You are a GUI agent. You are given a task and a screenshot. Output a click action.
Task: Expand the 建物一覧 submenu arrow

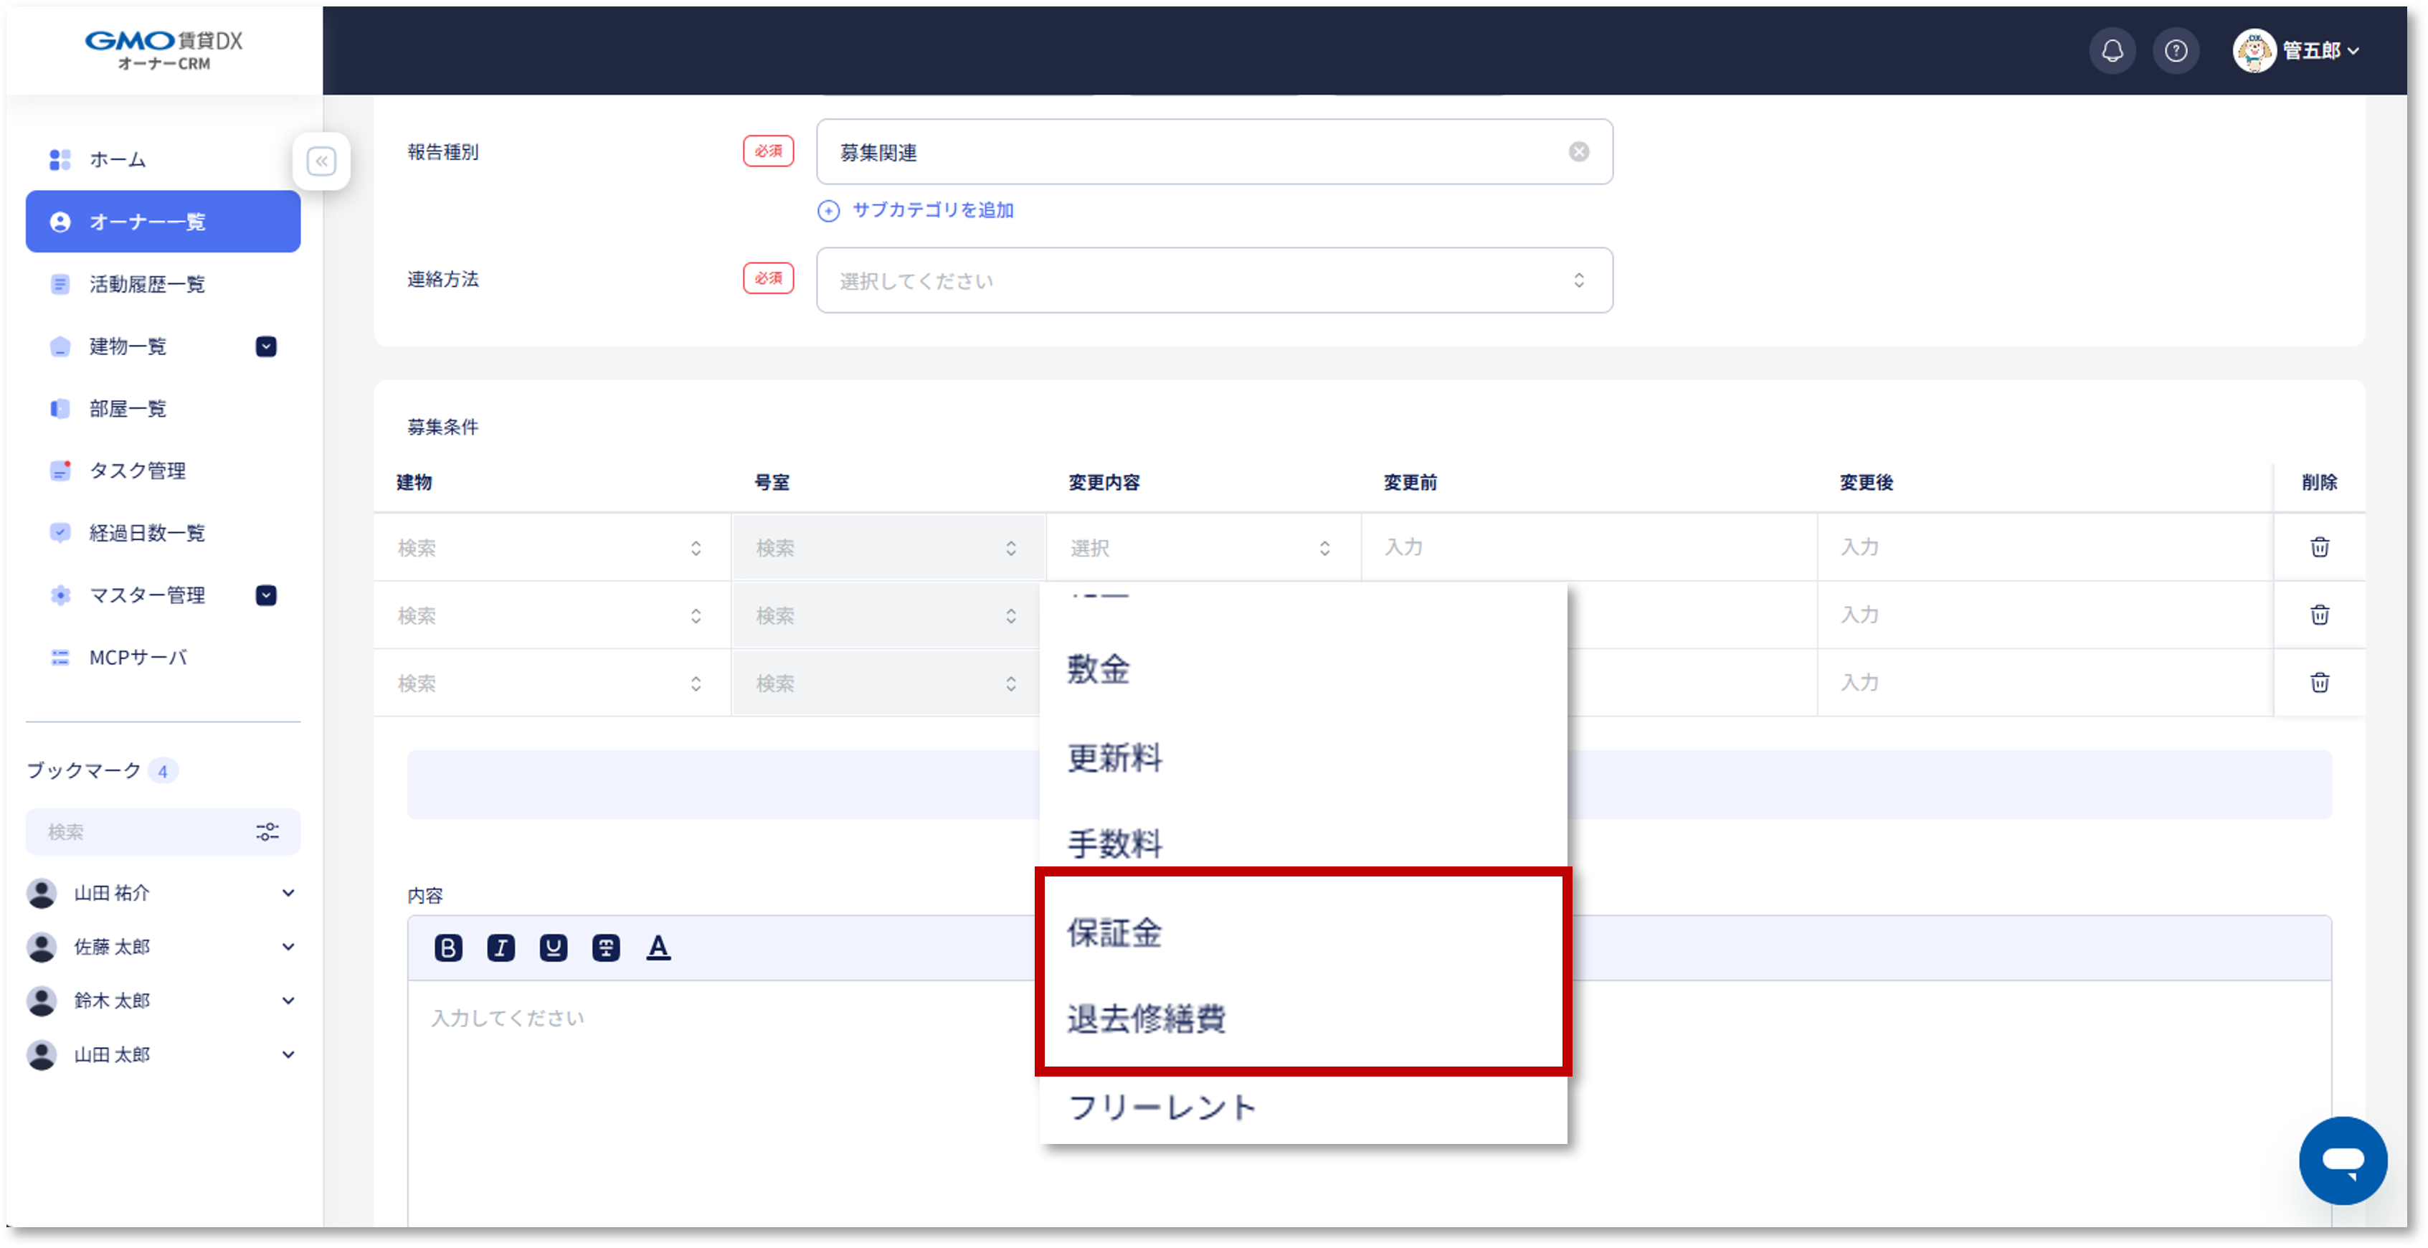pos(266,346)
